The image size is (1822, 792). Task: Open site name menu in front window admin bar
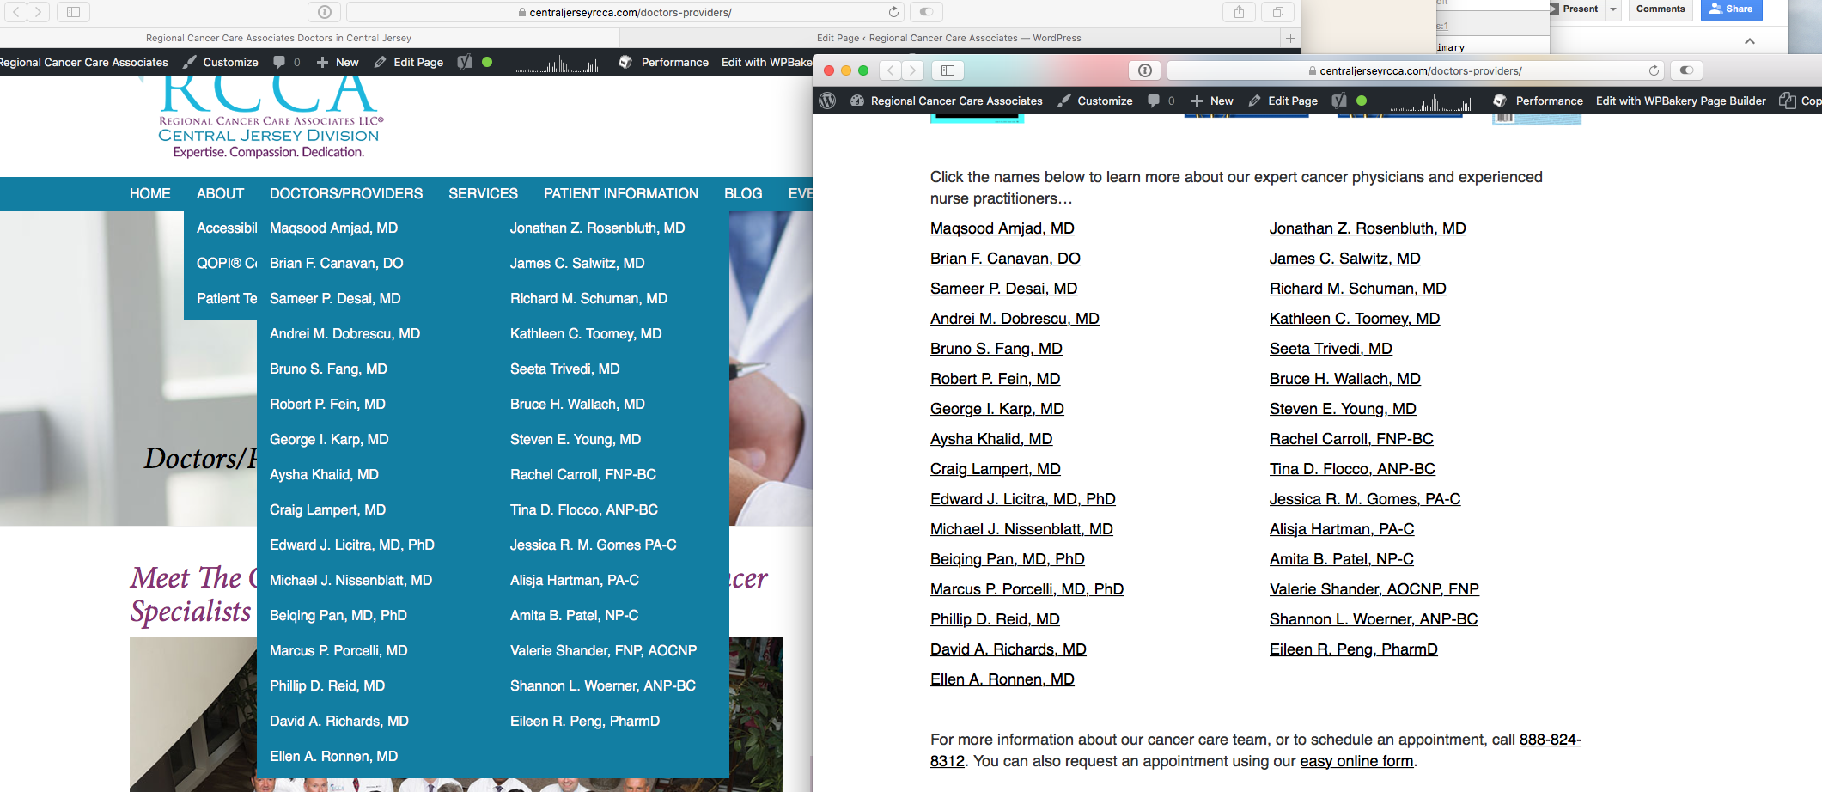(947, 101)
